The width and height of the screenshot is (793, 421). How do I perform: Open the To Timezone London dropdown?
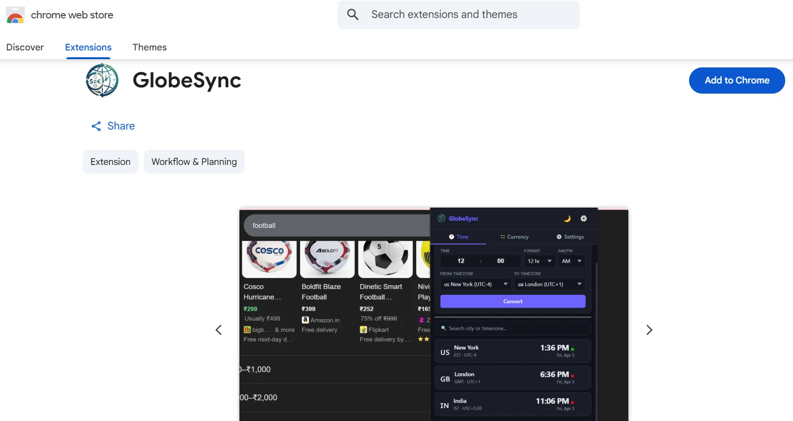pos(550,284)
